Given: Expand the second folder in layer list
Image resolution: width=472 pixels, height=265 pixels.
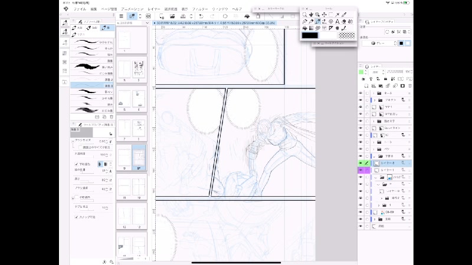Looking at the screenshot, I should (x=374, y=101).
